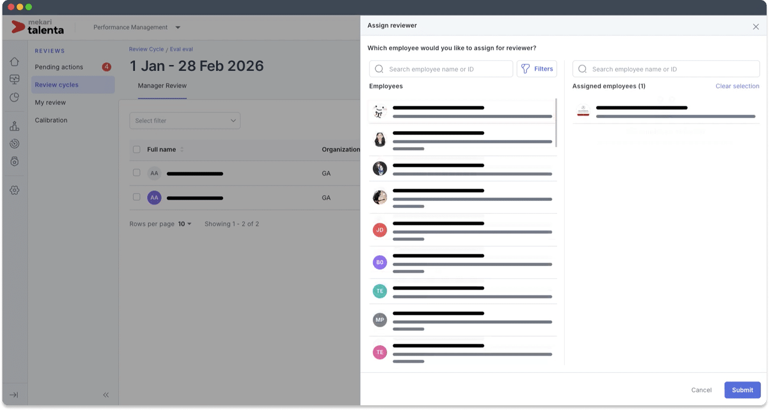Close the Assign reviewer panel with X
Screen dimensions: 769x410
click(x=755, y=27)
